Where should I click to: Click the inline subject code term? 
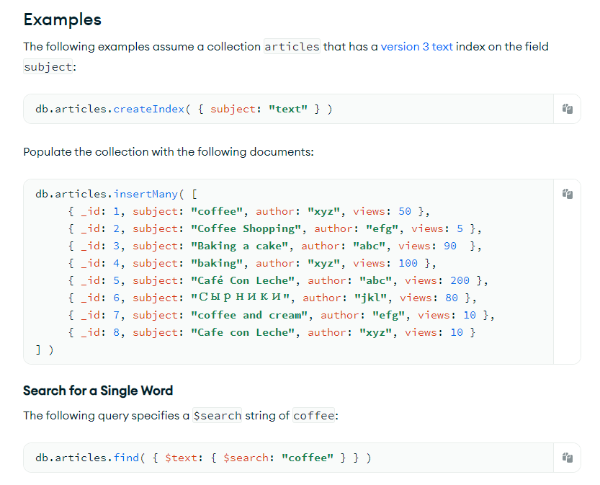(48, 67)
